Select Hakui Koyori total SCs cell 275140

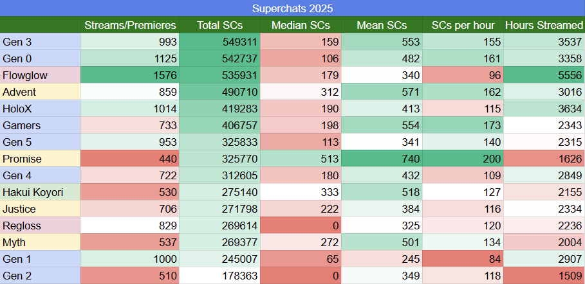click(x=219, y=192)
